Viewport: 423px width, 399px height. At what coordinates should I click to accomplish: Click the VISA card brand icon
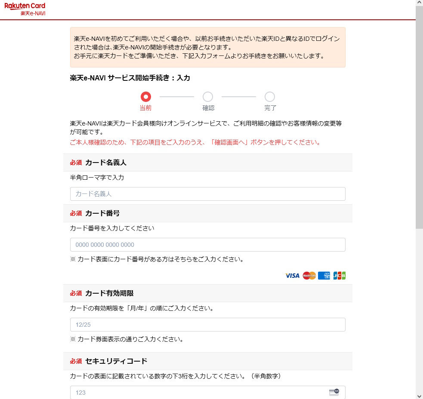tap(292, 276)
